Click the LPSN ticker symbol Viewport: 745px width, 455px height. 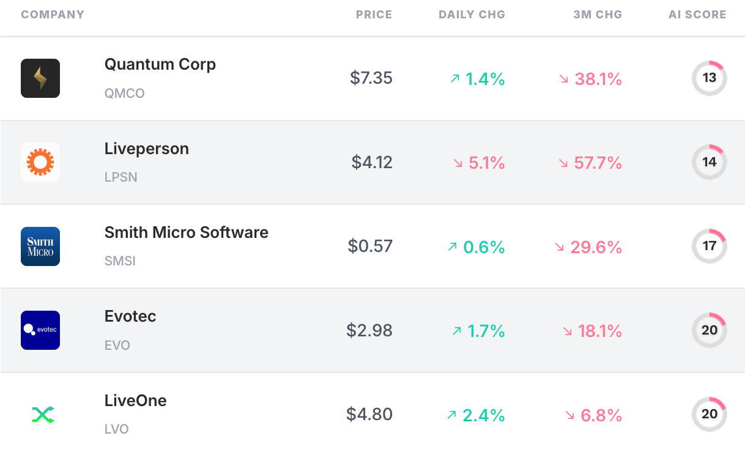coord(120,177)
